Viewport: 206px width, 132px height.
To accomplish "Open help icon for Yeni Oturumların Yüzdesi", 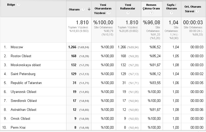I will click(x=109, y=13).
